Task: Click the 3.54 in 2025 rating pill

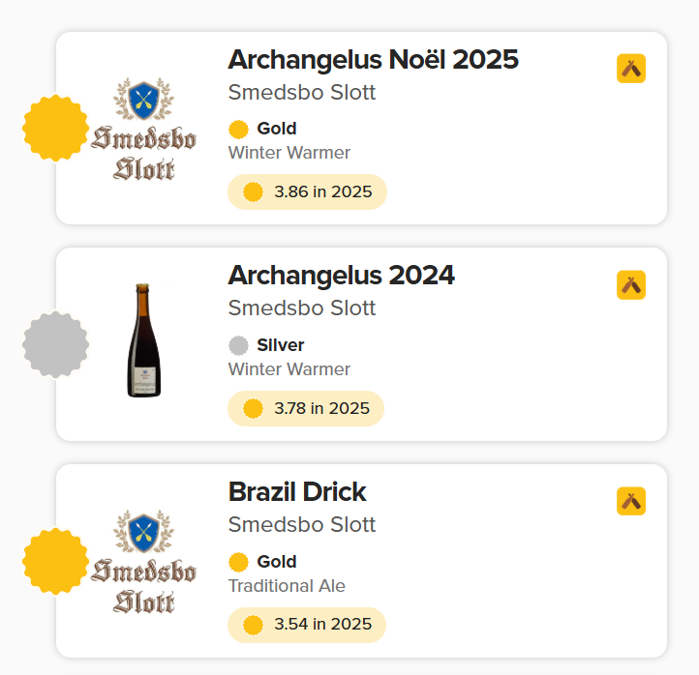Action: click(x=307, y=625)
